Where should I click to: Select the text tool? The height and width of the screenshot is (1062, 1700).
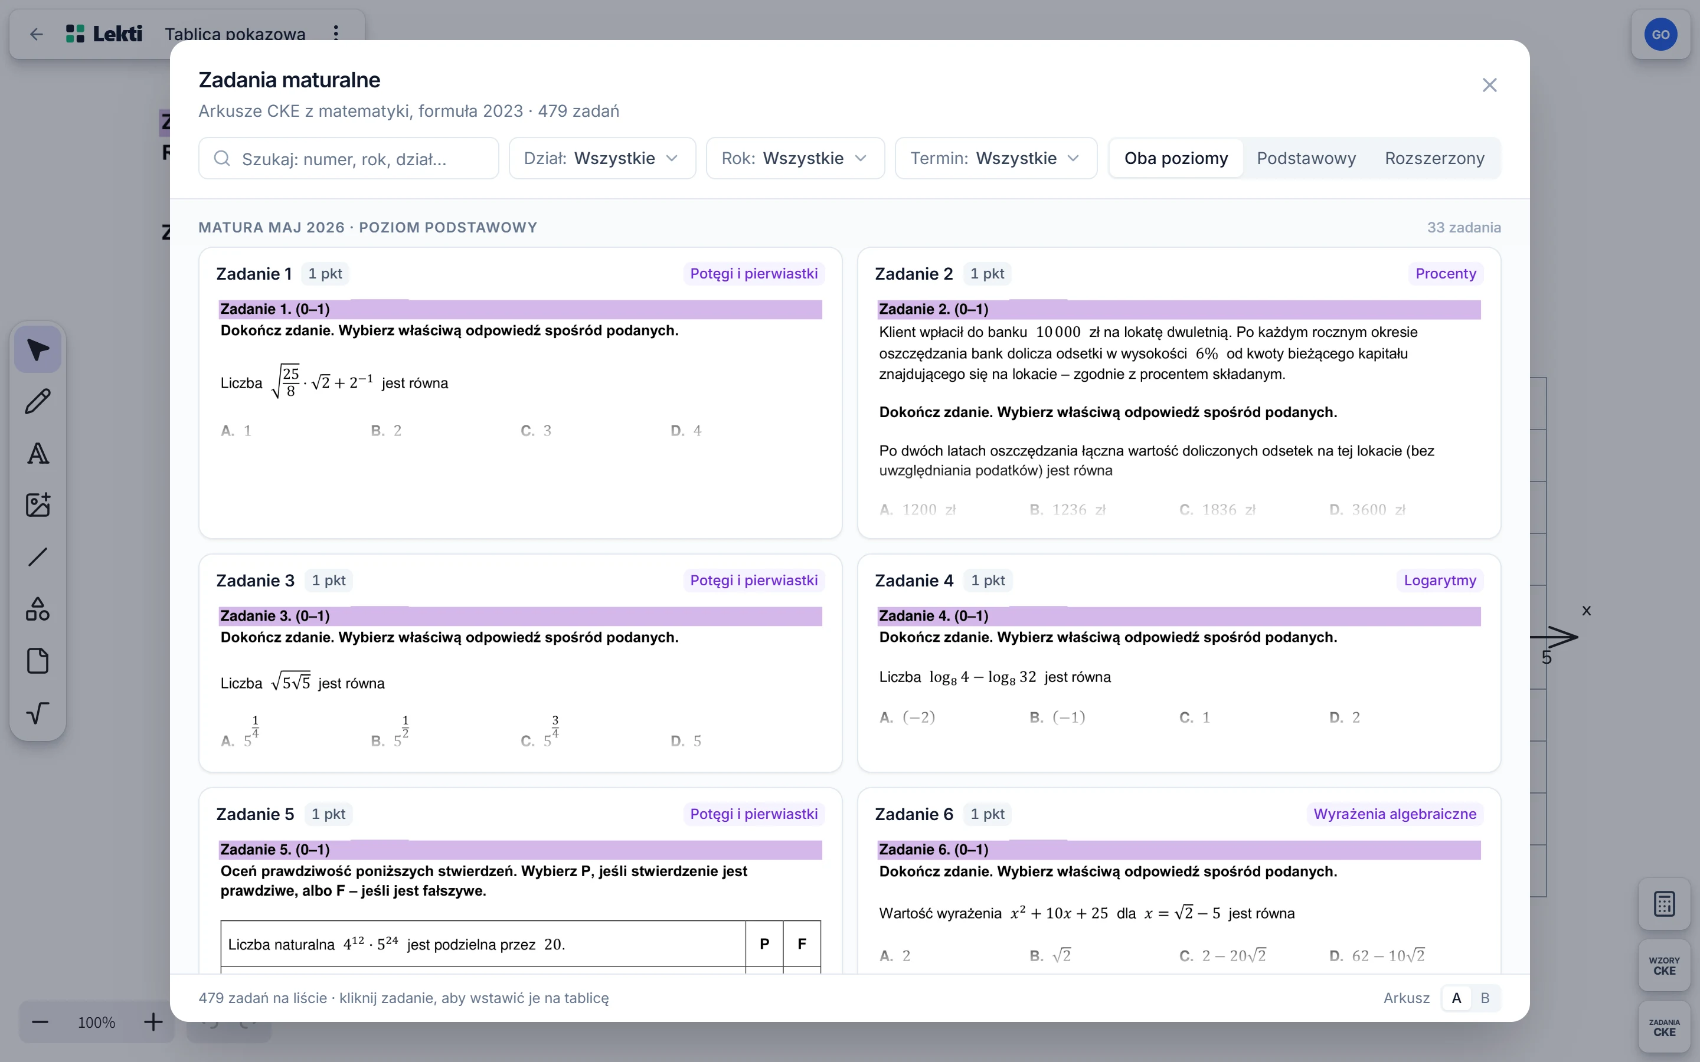(38, 454)
